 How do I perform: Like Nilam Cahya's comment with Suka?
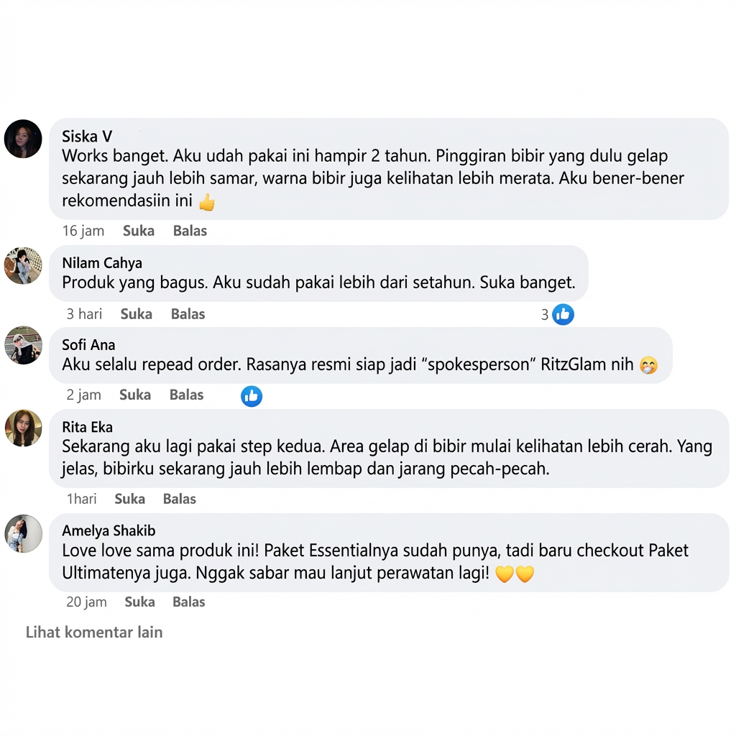coord(136,313)
